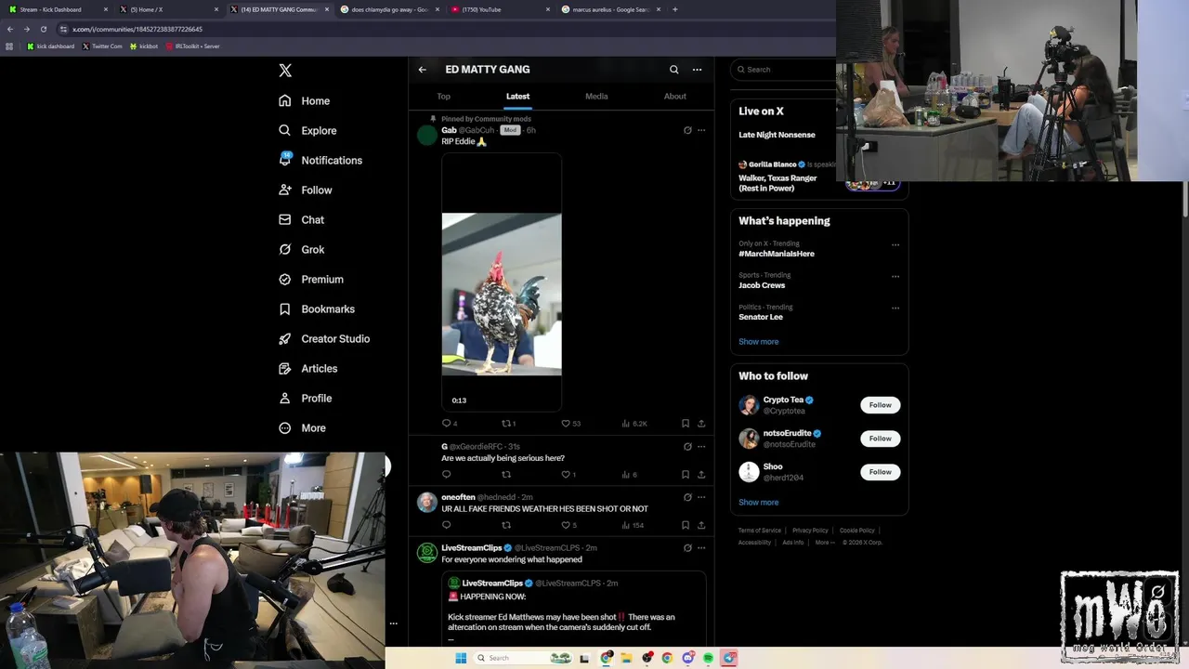Search within the ED MATTY GANG community
1189x669 pixels.
(x=674, y=70)
